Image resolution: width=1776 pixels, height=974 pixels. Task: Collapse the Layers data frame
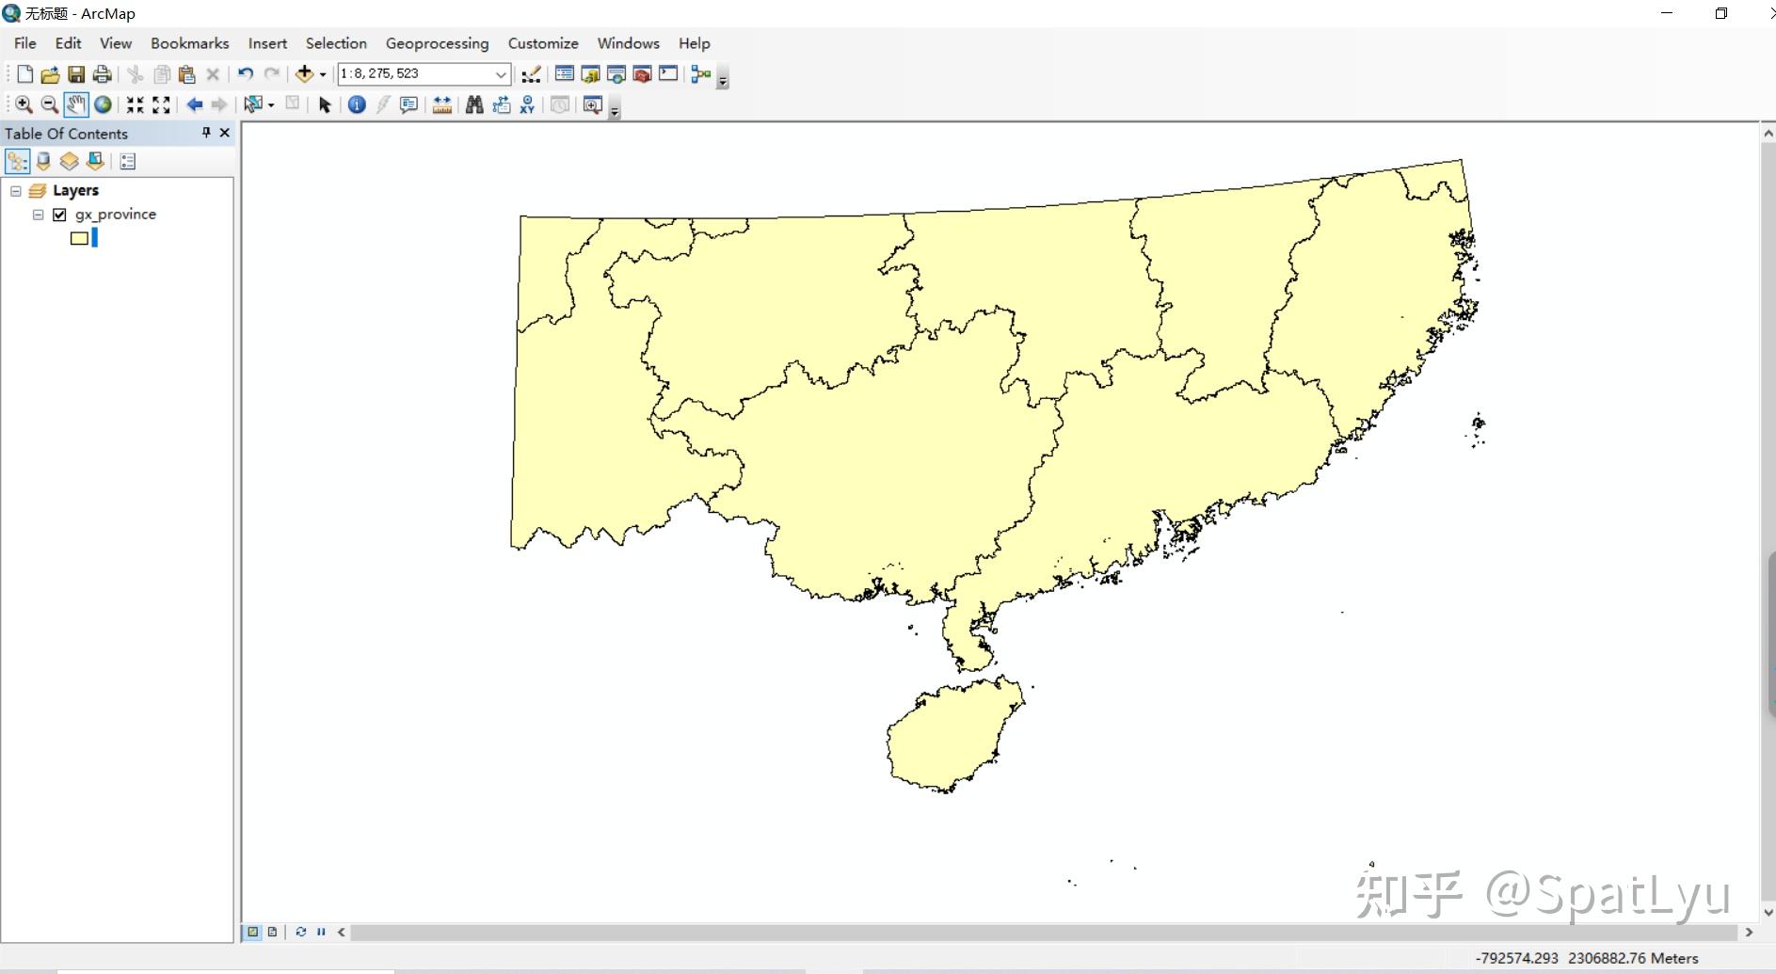(x=15, y=191)
